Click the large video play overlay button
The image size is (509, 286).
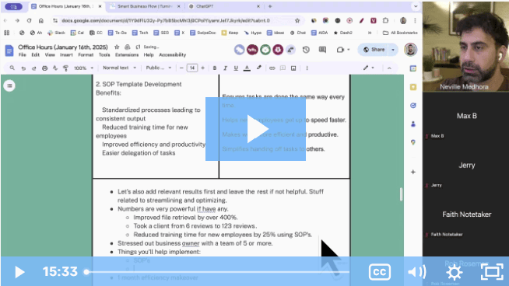255,129
